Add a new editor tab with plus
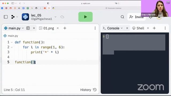 click(65, 28)
